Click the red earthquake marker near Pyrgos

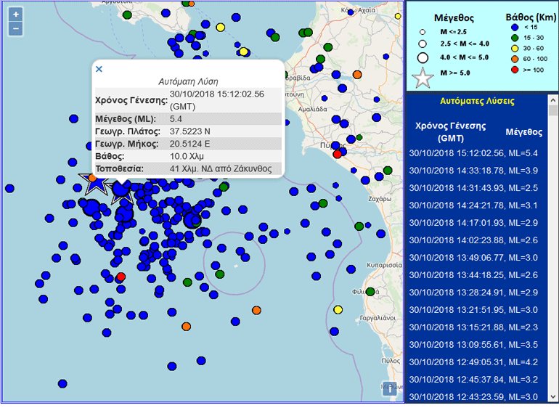click(x=337, y=154)
